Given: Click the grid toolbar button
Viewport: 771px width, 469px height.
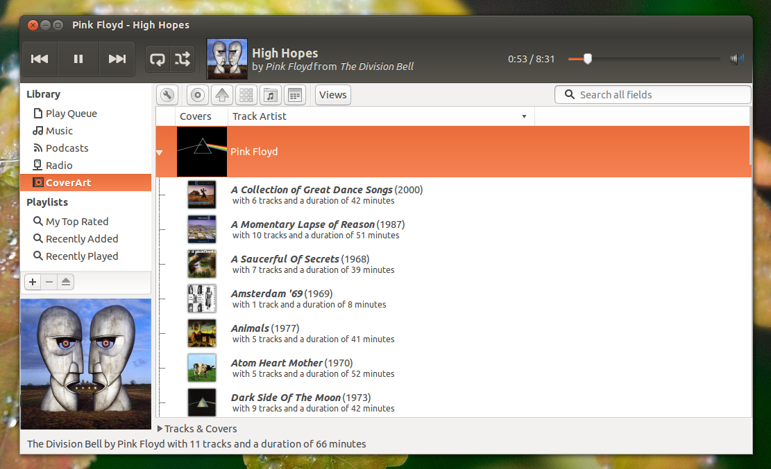Looking at the screenshot, I should (x=246, y=95).
